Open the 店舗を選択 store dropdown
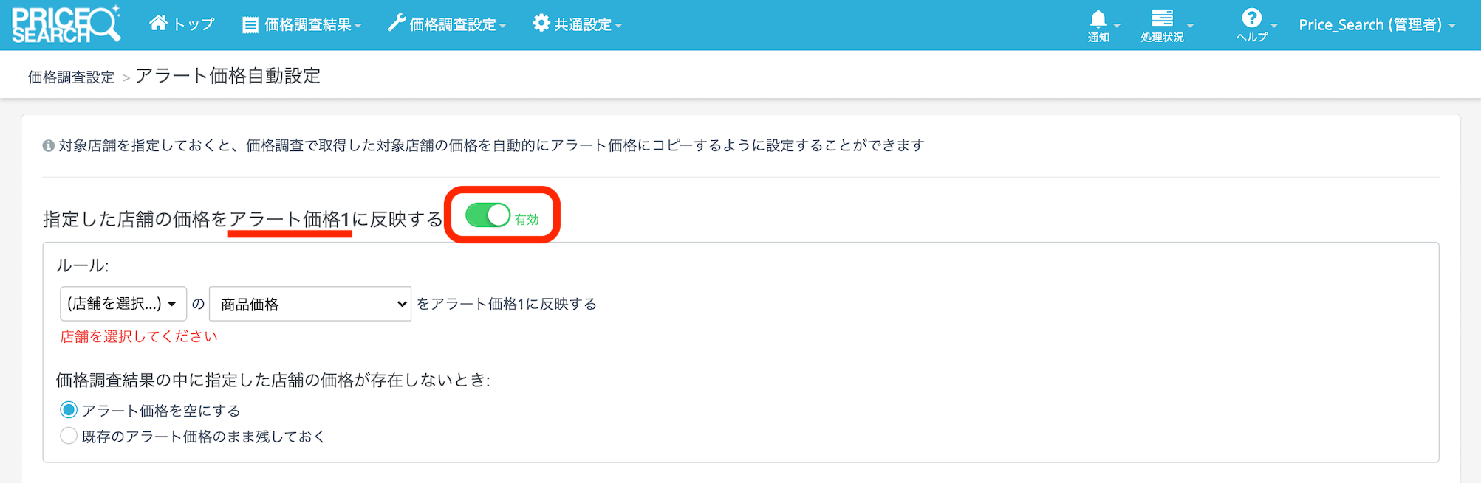 pyautogui.click(x=123, y=304)
